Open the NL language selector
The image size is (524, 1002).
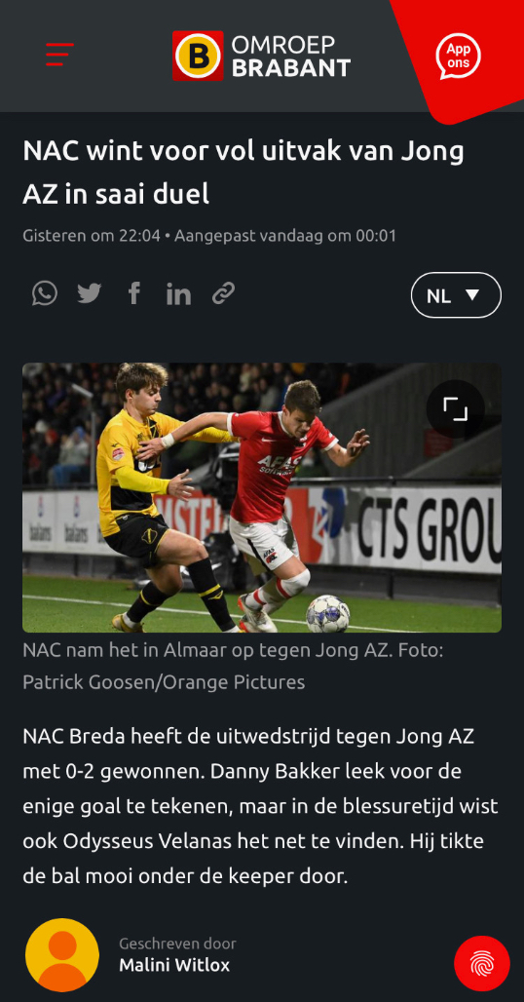[456, 295]
